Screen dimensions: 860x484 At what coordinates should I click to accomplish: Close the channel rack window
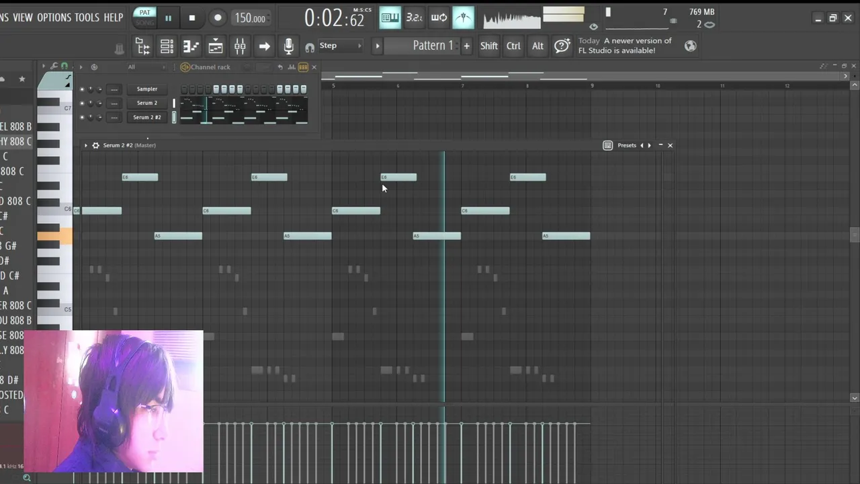pyautogui.click(x=314, y=67)
